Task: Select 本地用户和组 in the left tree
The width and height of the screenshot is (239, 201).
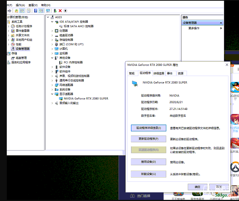Action: [x=24, y=40]
